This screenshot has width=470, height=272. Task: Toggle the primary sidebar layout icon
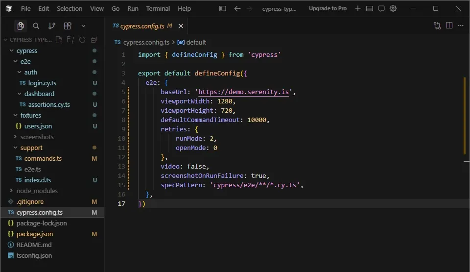tap(222, 8)
